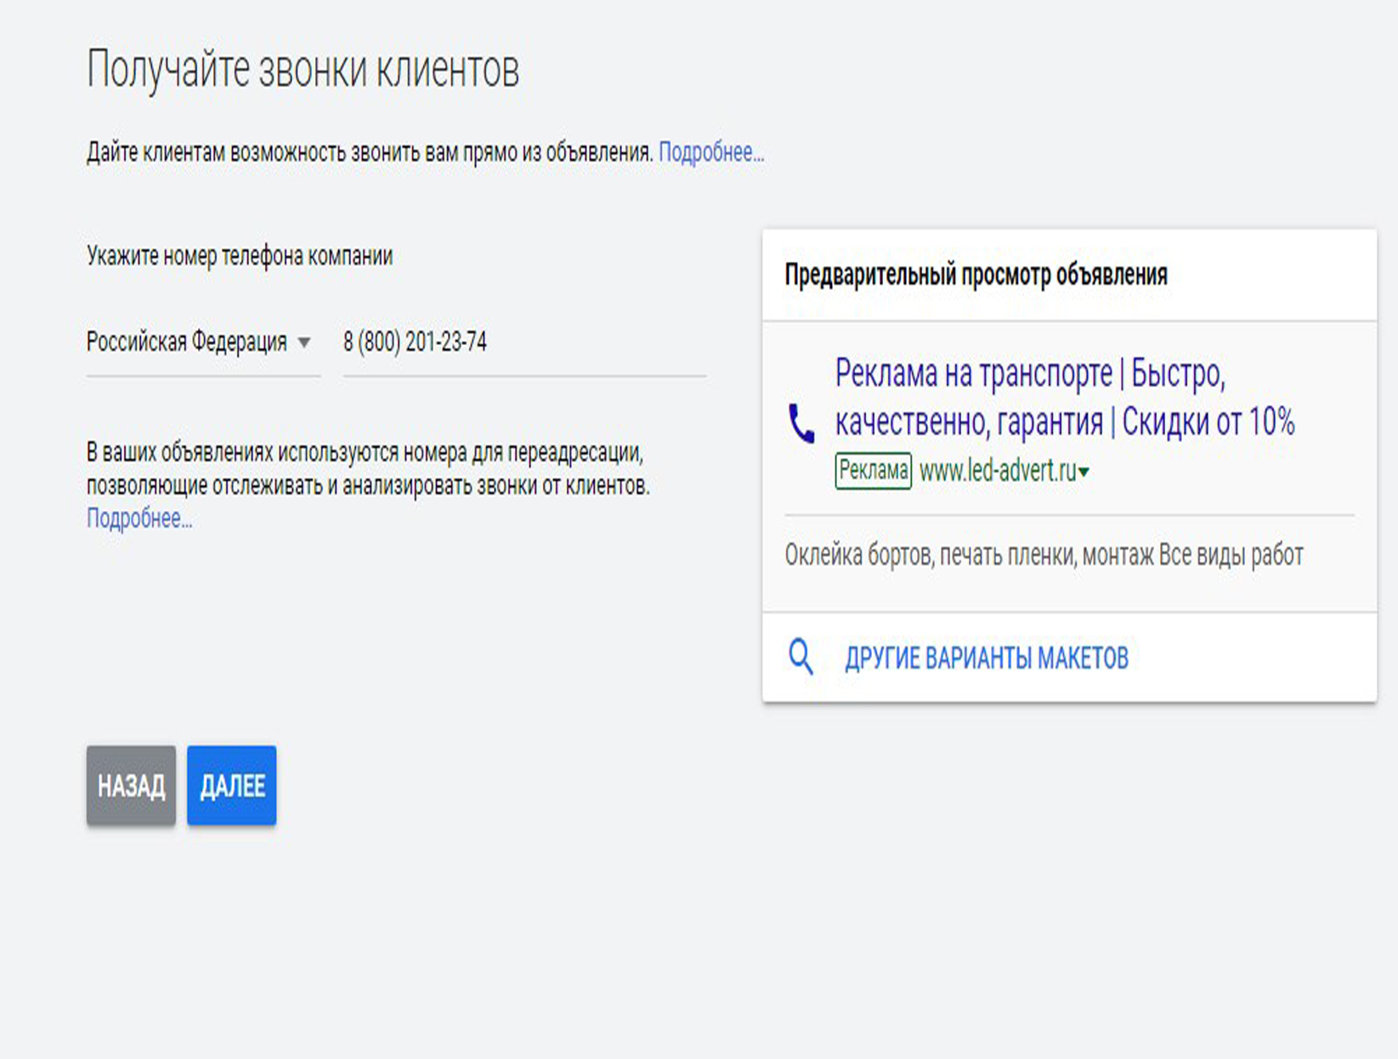Click the 'Дайте клиентам возможность звонить' description text
The height and width of the screenshot is (1059, 1398).
click(370, 153)
